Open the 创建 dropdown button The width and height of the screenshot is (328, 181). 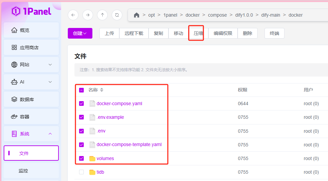pos(80,33)
